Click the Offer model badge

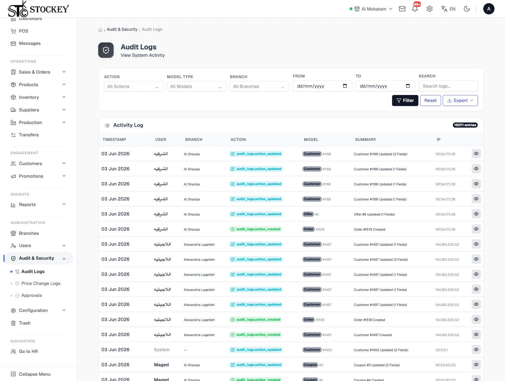pyautogui.click(x=308, y=214)
